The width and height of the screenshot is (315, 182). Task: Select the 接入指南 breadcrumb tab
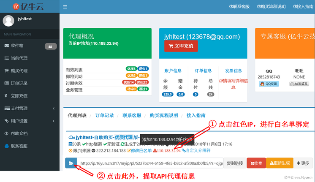pos(196,115)
